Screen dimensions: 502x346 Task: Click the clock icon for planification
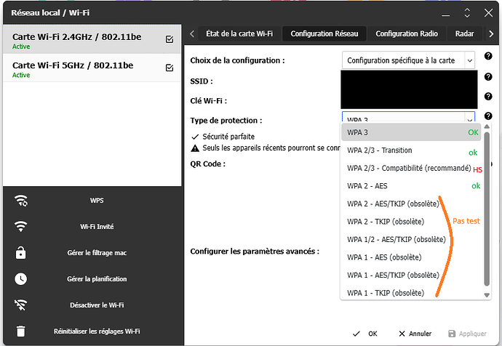coord(21,279)
